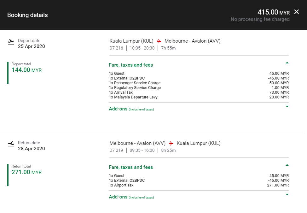Select flight number D7 216
307x213 pixels.
[116, 48]
